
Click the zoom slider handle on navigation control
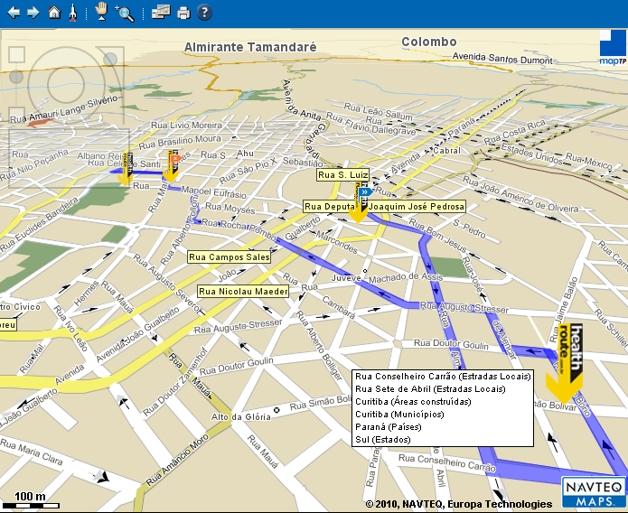[16, 77]
